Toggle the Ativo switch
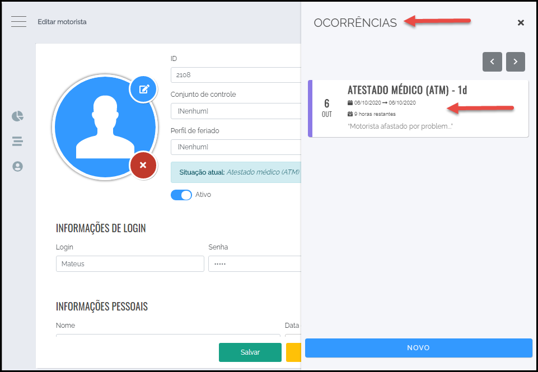This screenshot has width=538, height=372. click(181, 195)
